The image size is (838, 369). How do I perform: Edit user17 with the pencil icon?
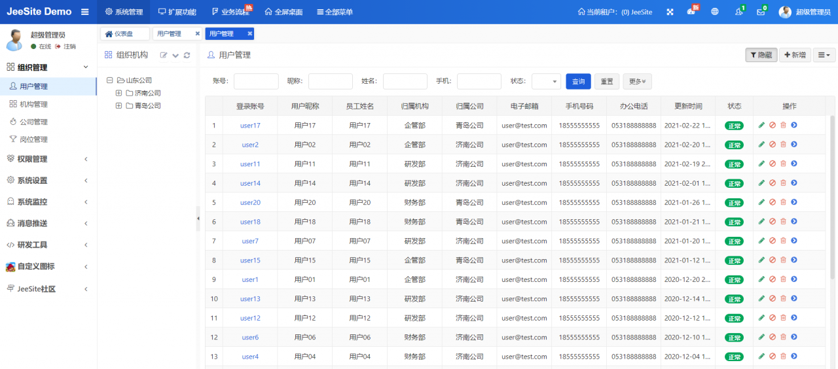coord(761,125)
